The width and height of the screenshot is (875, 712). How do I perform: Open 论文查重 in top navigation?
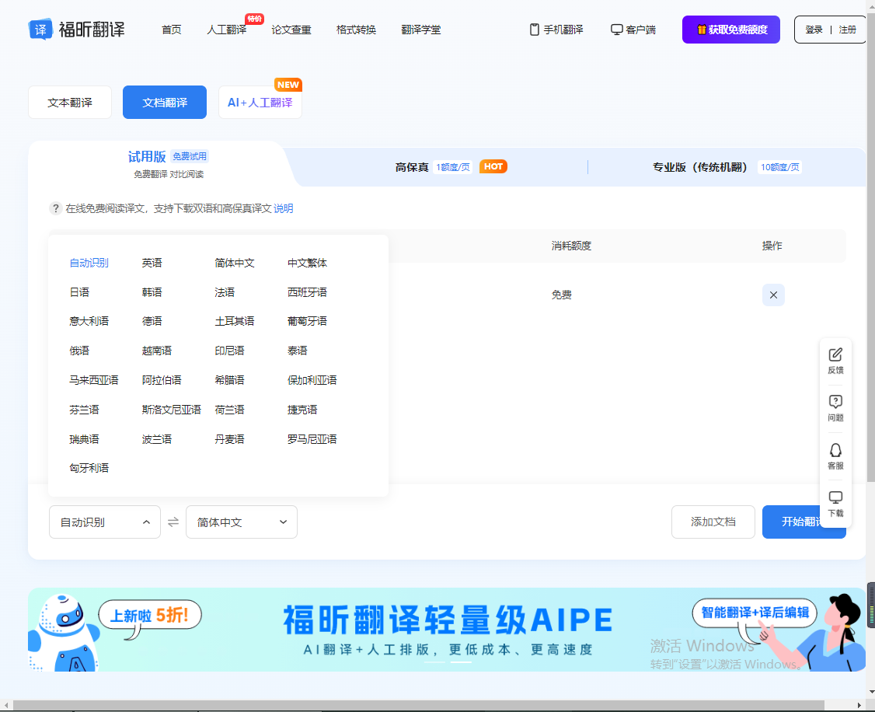(x=291, y=30)
